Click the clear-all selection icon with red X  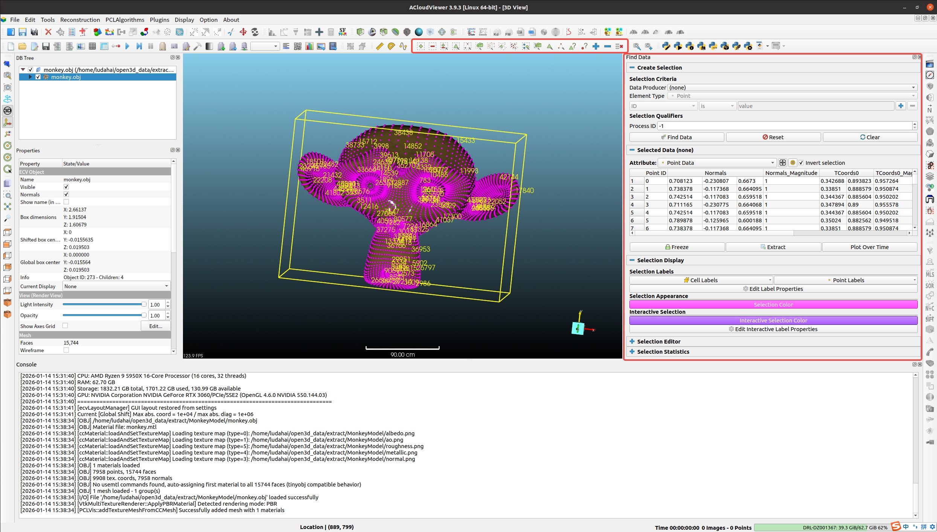click(x=619, y=46)
